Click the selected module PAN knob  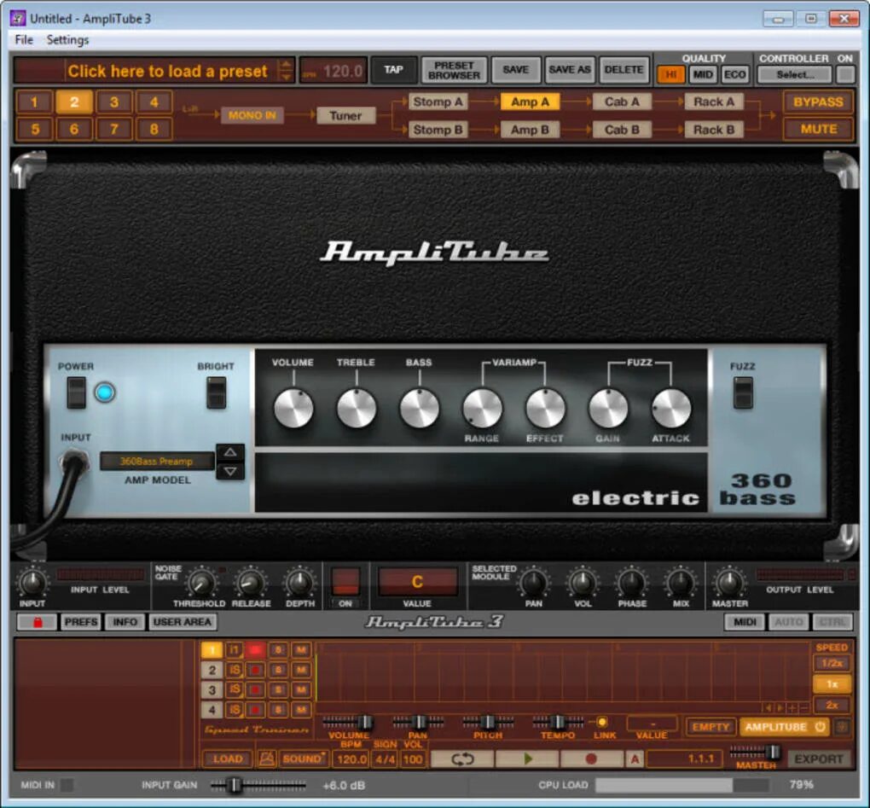click(534, 583)
